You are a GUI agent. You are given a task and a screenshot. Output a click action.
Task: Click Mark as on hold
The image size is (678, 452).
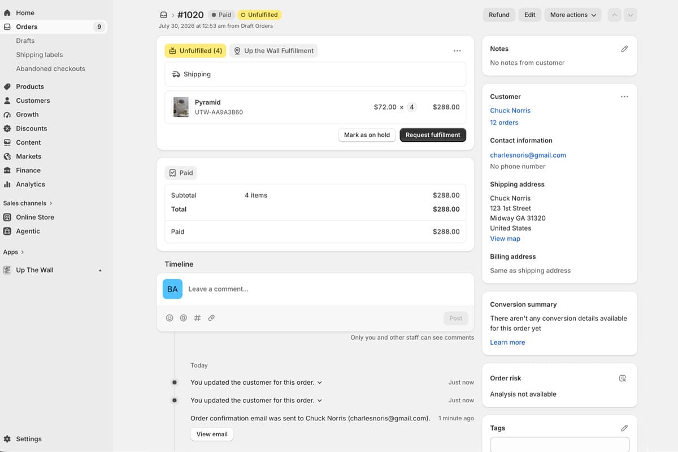tap(367, 135)
